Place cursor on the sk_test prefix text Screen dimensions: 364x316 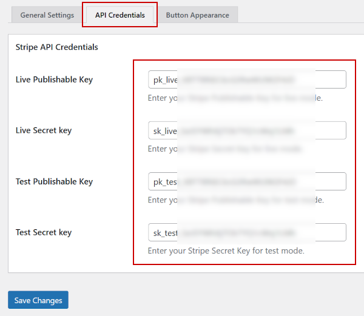(164, 233)
